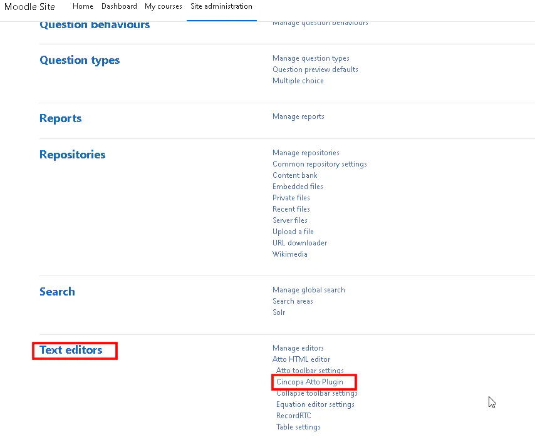Open the Search areas link
Screen dimensions: 535x437
[x=293, y=301]
